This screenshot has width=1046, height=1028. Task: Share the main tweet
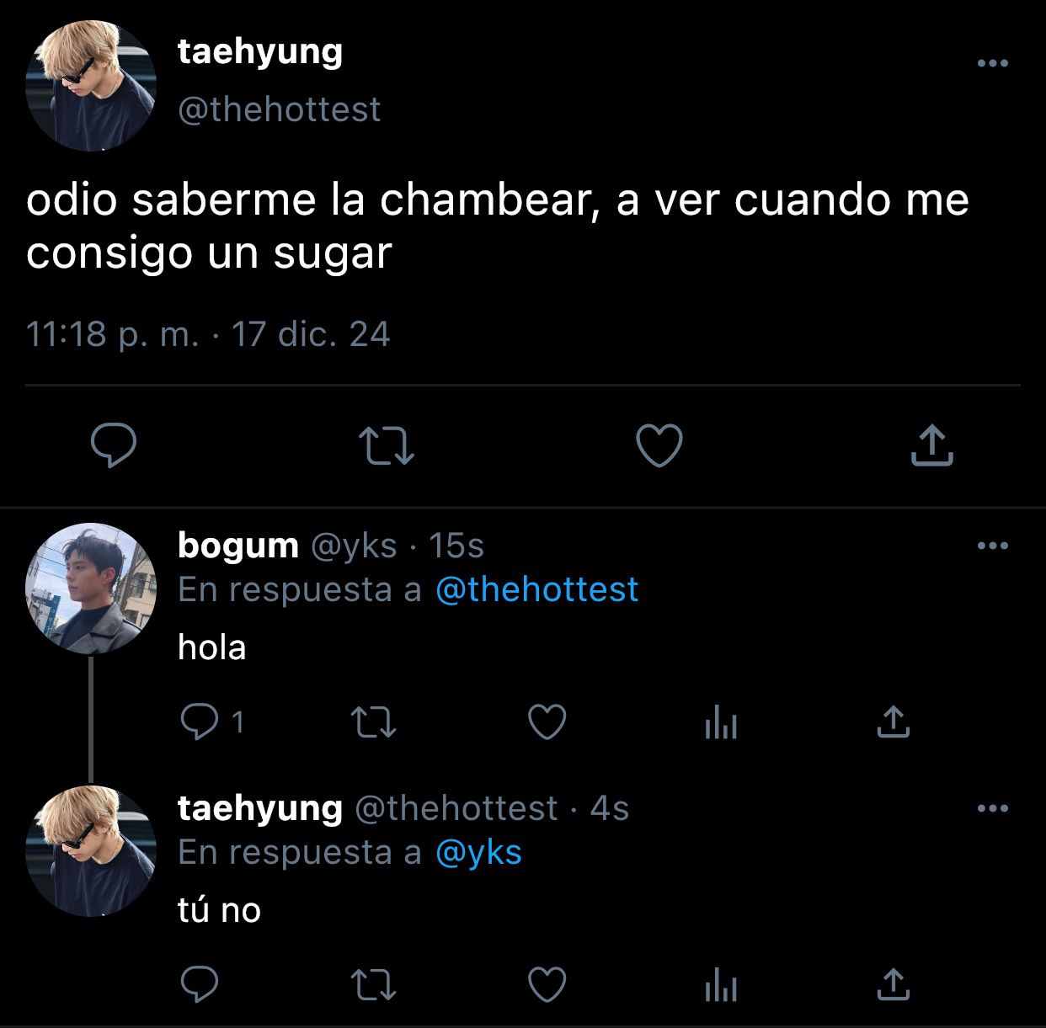(x=931, y=445)
